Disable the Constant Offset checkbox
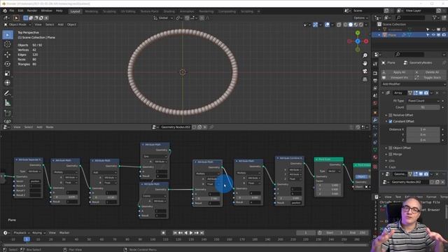 pos(391,121)
